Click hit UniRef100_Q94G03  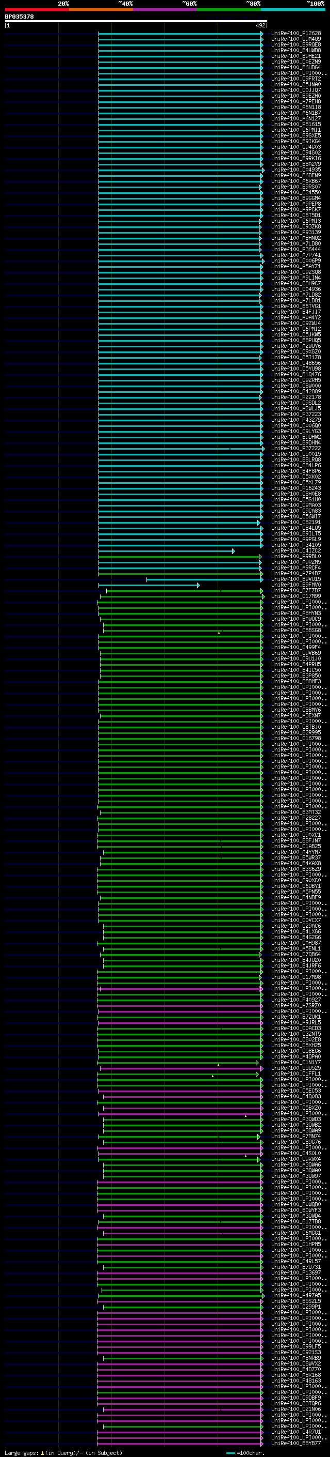pos(296,147)
